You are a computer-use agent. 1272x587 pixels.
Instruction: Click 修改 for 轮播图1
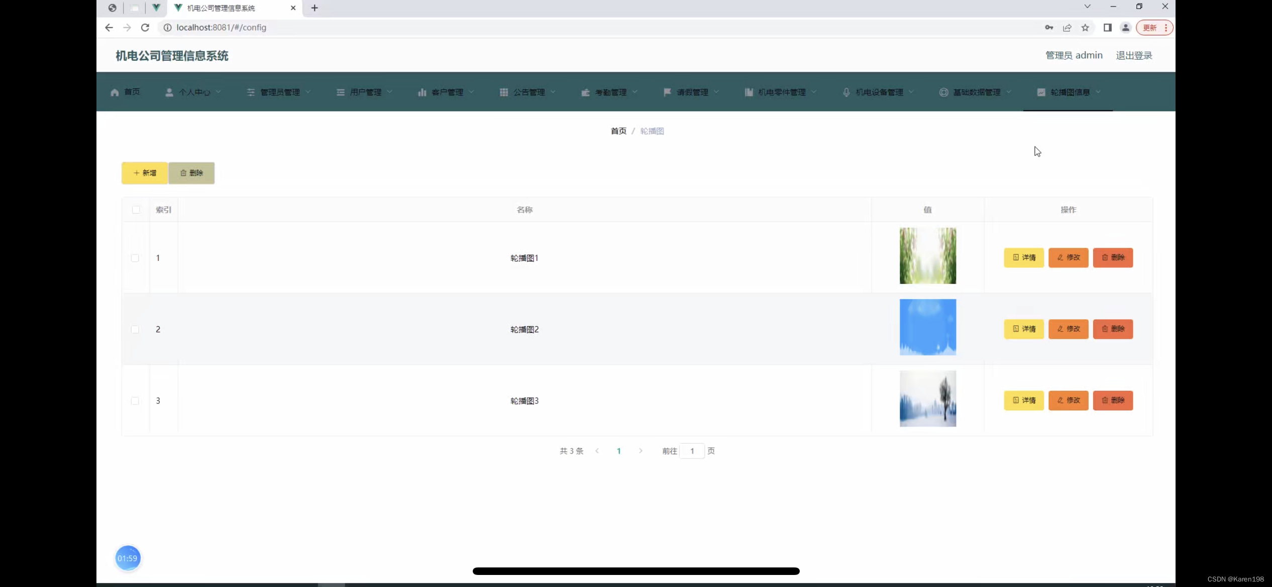tap(1069, 257)
